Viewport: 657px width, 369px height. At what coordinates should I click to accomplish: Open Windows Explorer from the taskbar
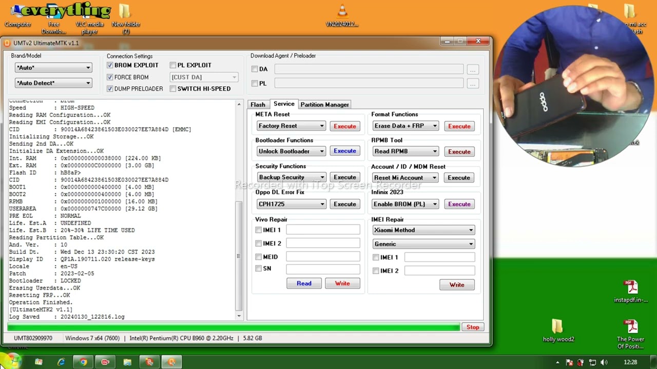pyautogui.click(x=127, y=362)
